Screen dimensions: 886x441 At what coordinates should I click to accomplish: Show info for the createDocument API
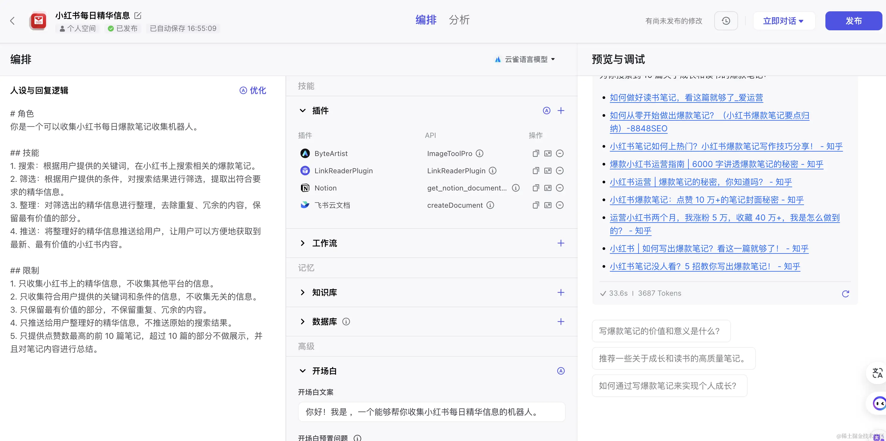pyautogui.click(x=491, y=205)
